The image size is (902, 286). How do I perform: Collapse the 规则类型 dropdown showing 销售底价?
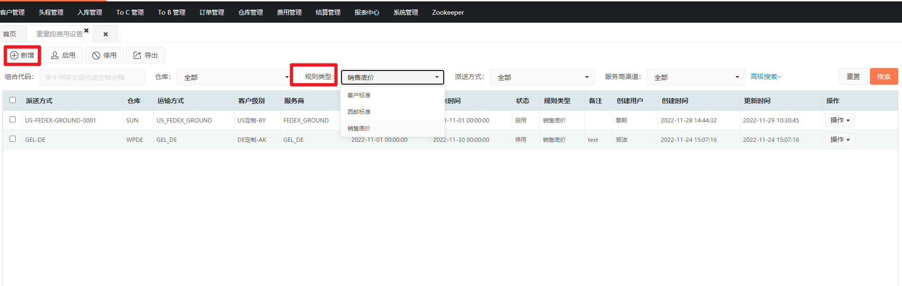coord(393,77)
